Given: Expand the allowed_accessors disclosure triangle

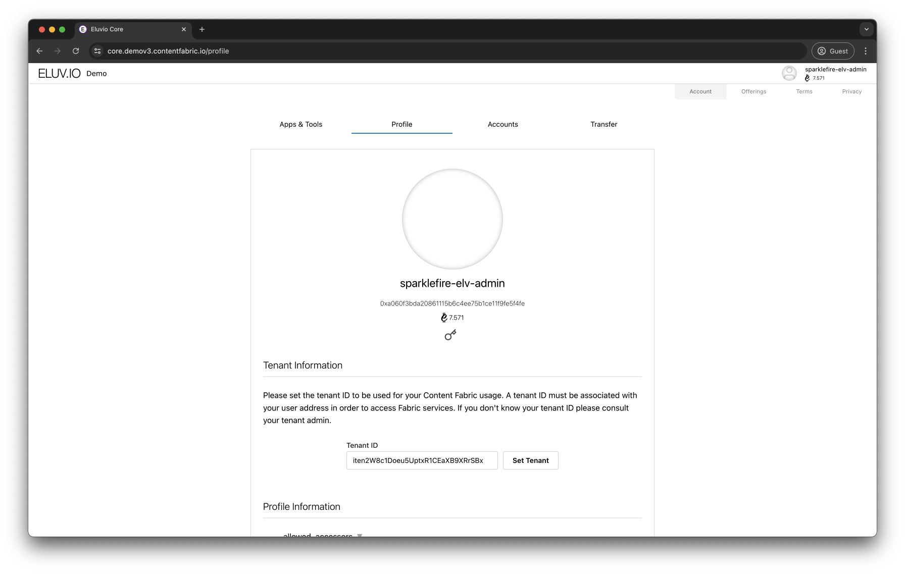Looking at the screenshot, I should click(360, 534).
